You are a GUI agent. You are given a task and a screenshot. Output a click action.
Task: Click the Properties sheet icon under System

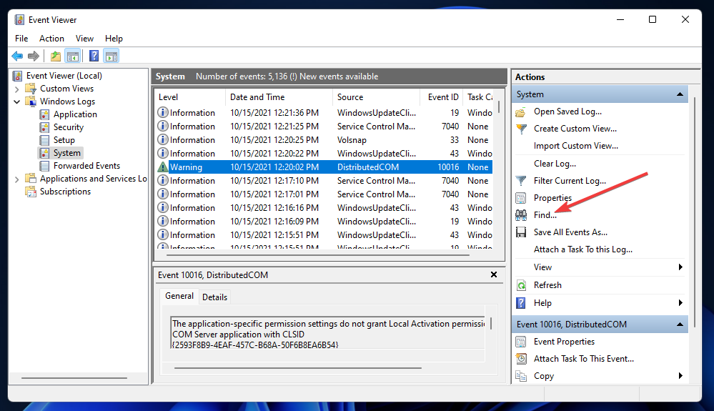[521, 198]
